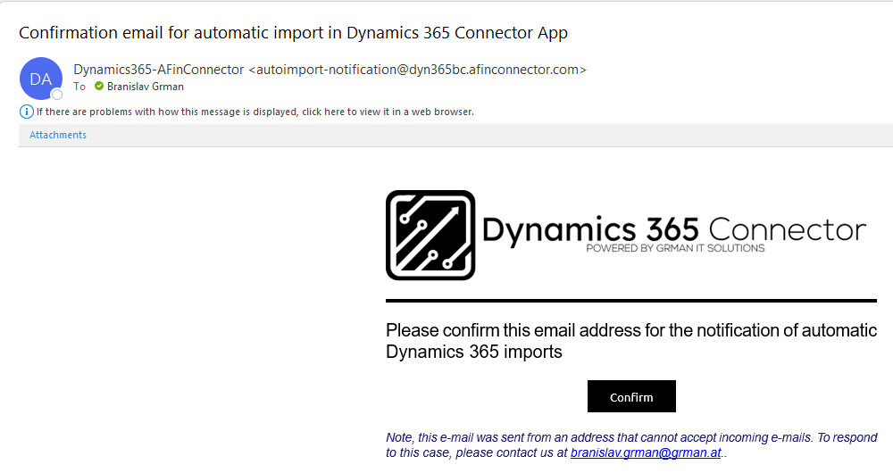893x473 pixels.
Task: Click the 'To' label under the sender
Action: pos(79,87)
